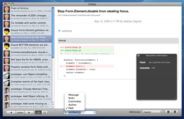Select 'Complete rewrite of the Hash class' commit
This screenshot has width=184, height=119.
27,83
